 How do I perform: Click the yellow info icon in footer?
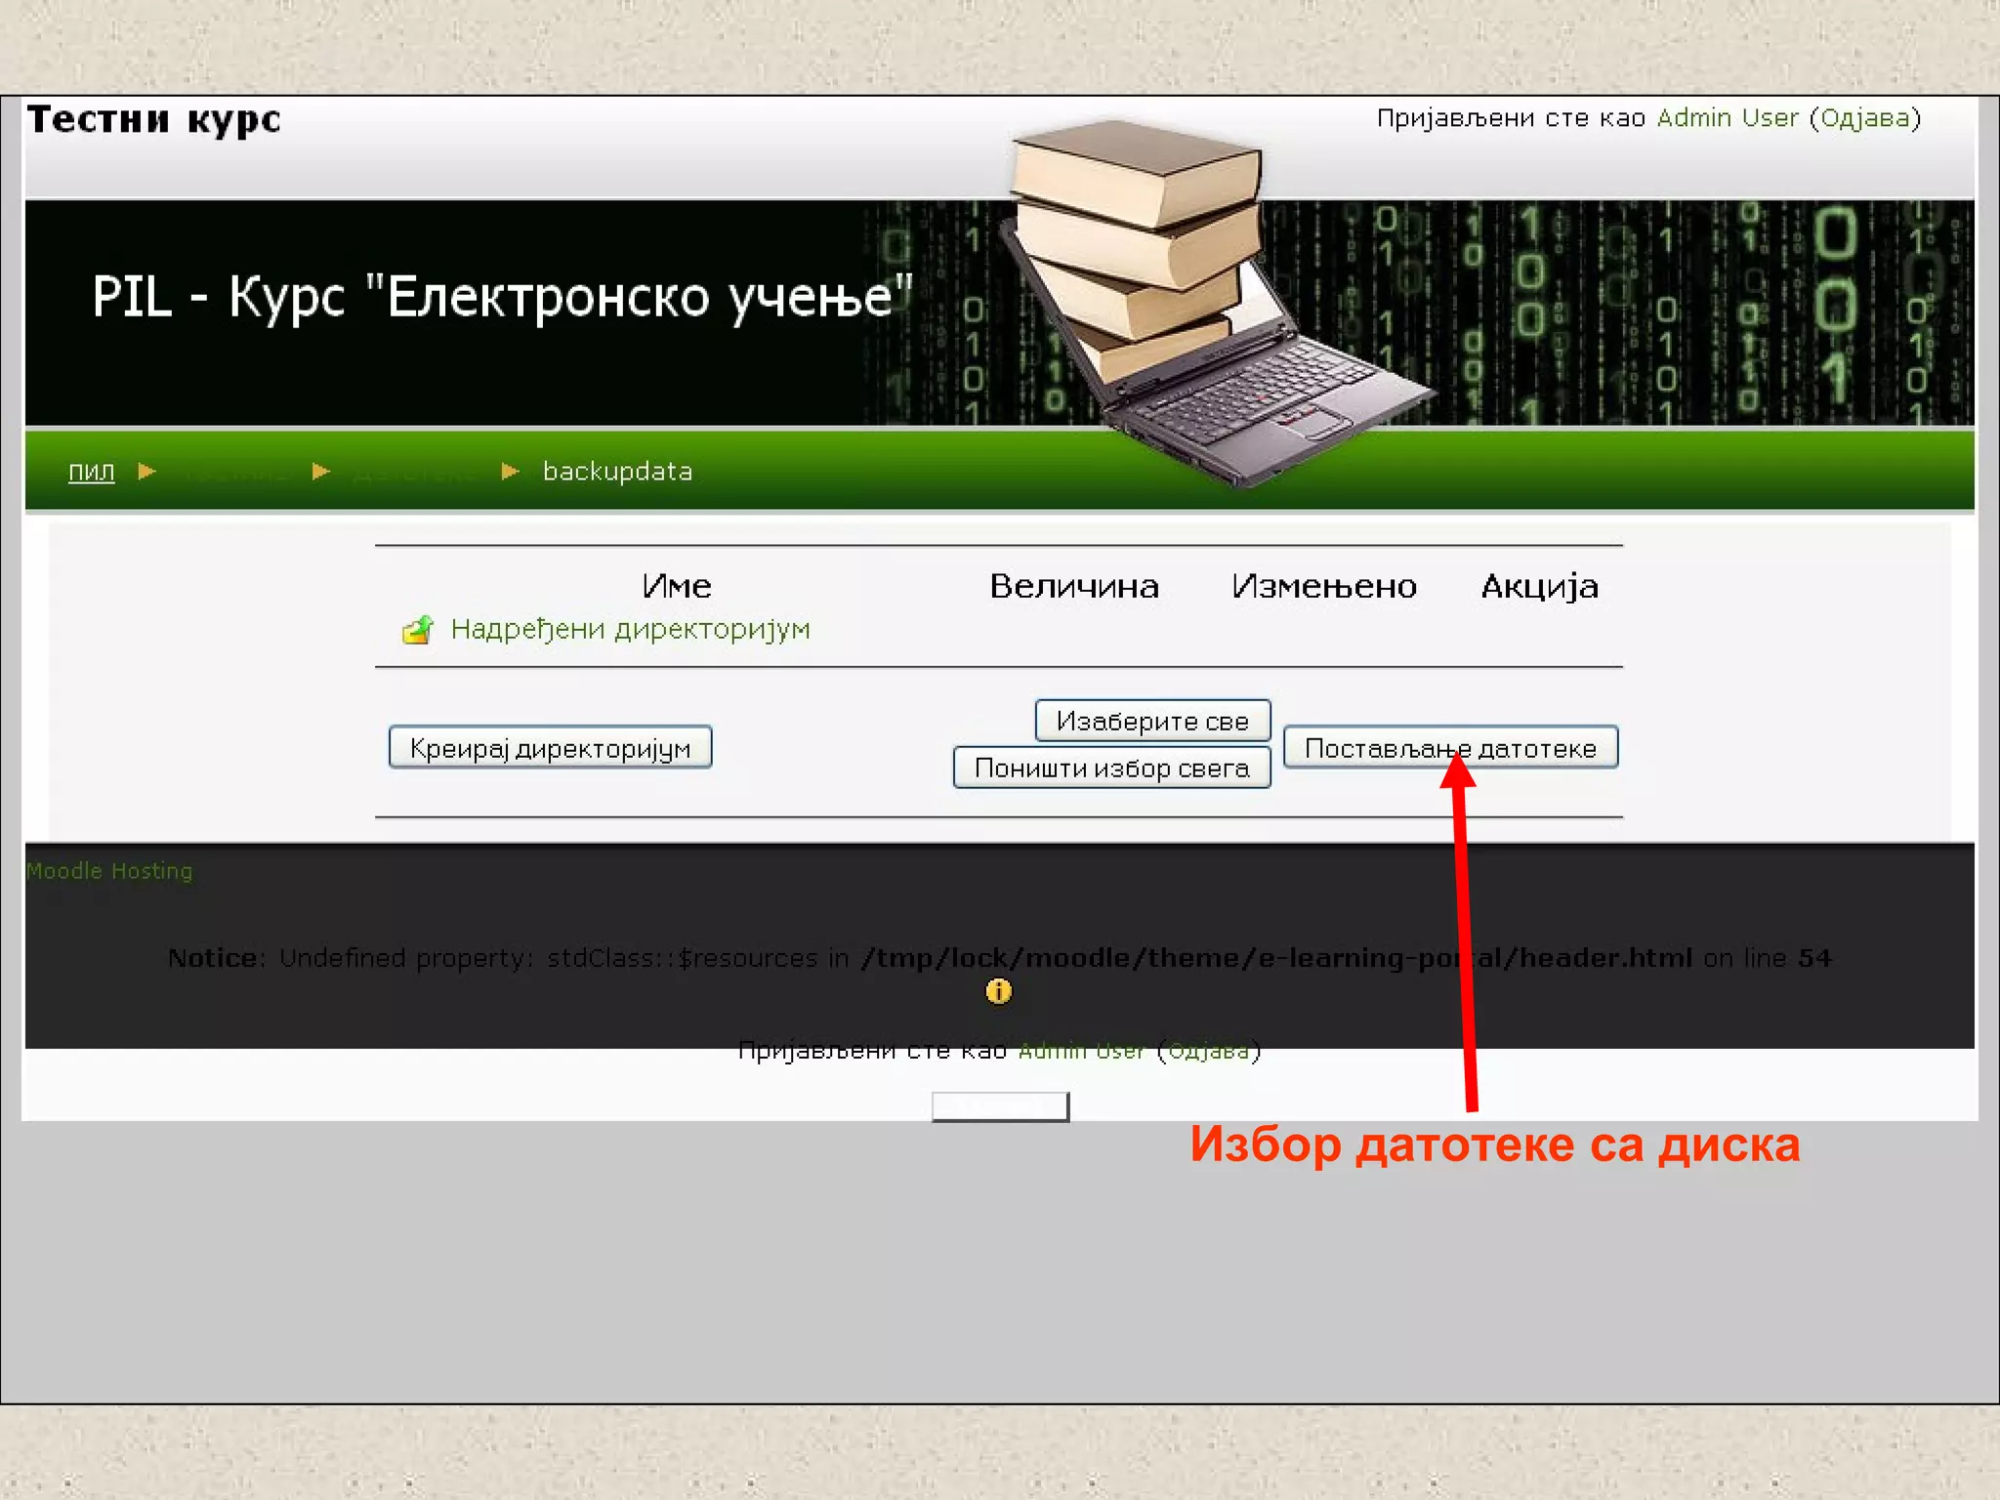pos(998,991)
